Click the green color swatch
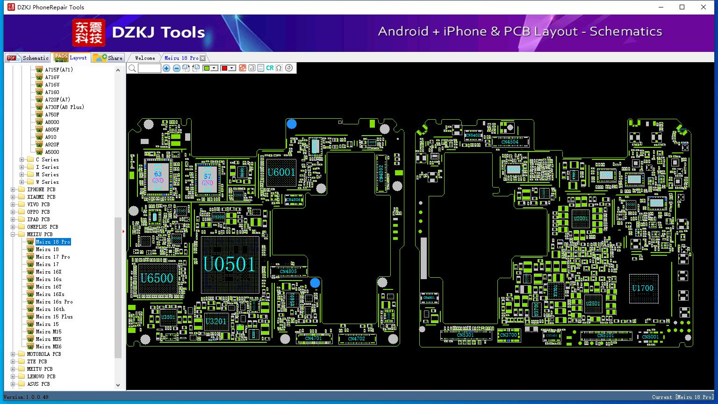The width and height of the screenshot is (718, 404). pos(207,68)
